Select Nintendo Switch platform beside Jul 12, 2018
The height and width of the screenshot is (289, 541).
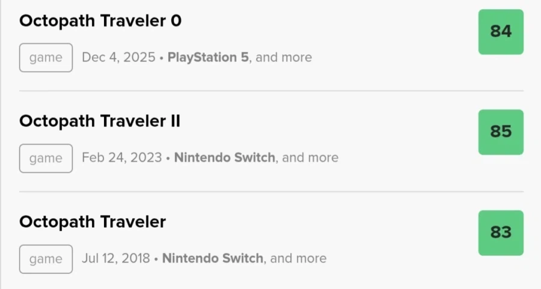(x=213, y=259)
